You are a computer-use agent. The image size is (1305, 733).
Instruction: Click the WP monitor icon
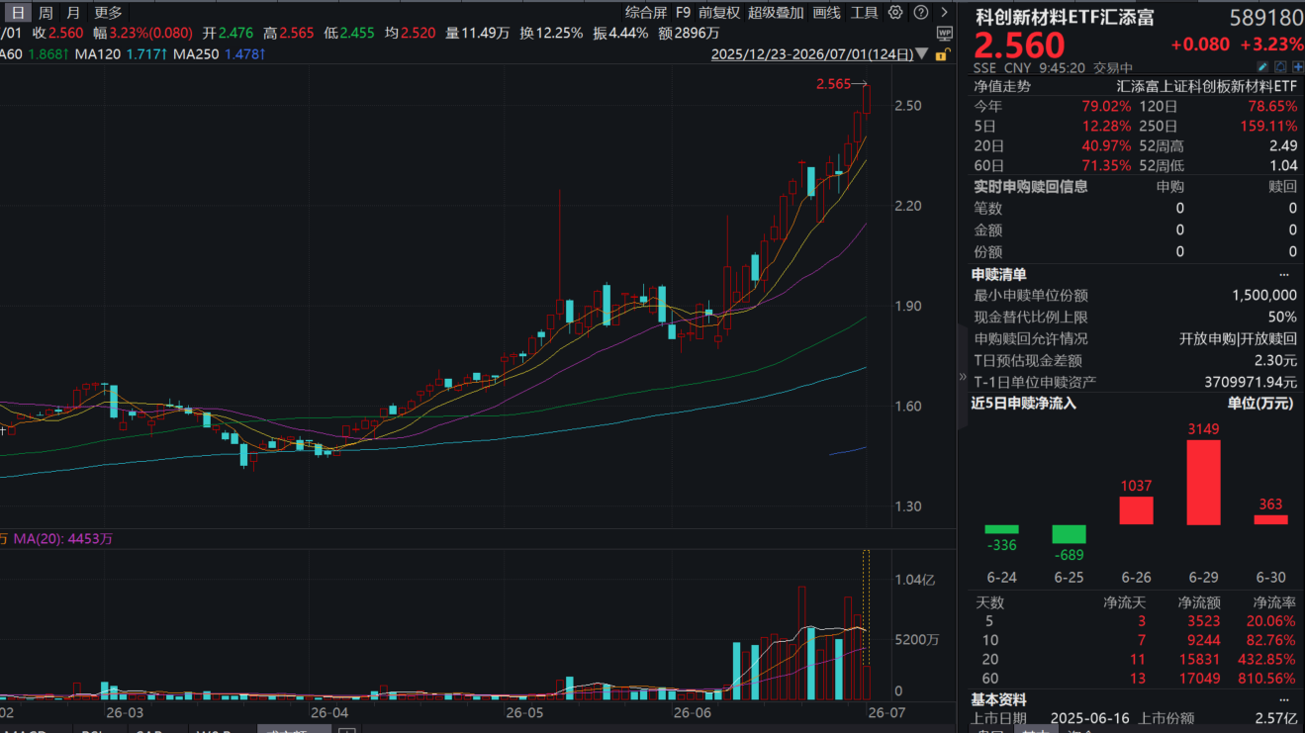point(943,33)
